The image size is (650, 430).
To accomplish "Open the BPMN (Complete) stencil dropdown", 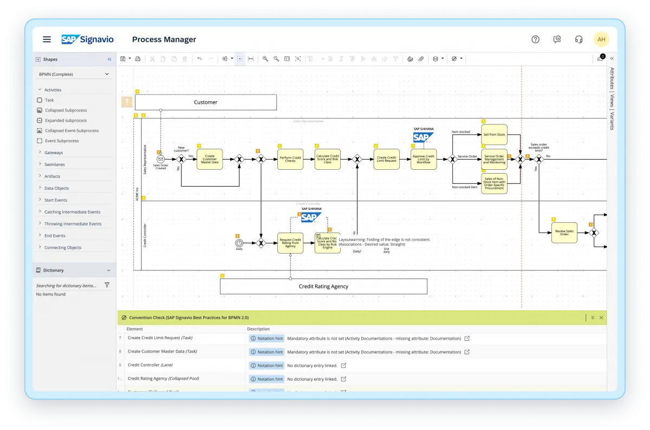I will pos(74,74).
